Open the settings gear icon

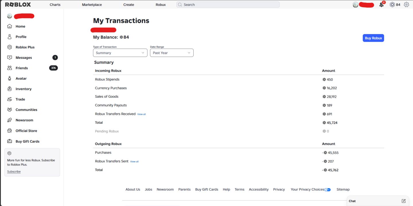click(406, 5)
